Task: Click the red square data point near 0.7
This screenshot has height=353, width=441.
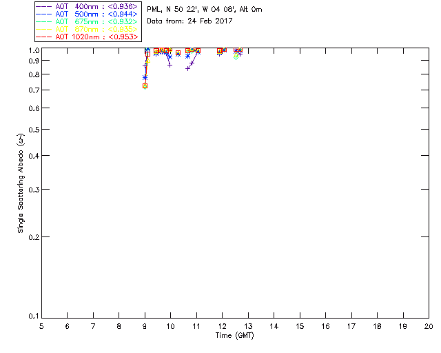Action: [145, 86]
